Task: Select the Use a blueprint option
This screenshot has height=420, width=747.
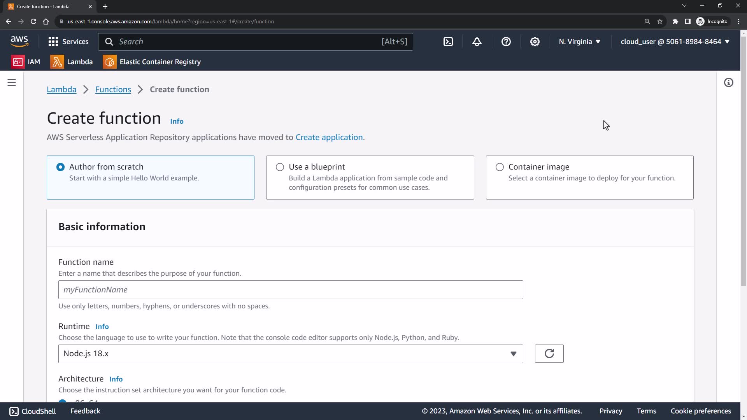Action: coord(280,167)
